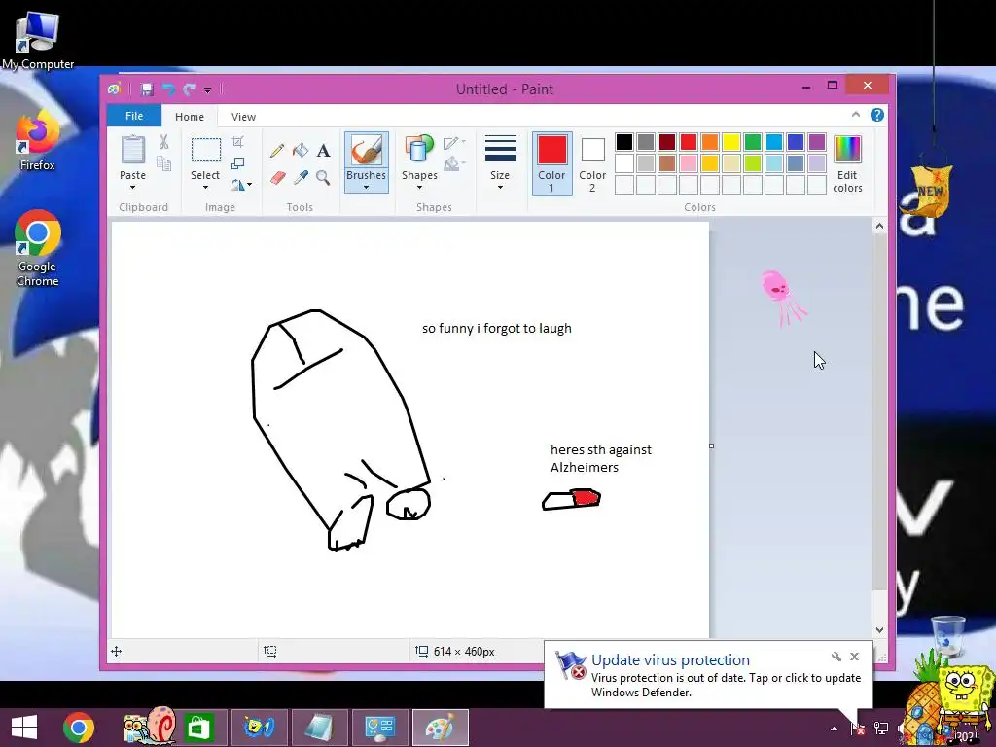Expand the Brushes dropdown arrow
996x747 pixels.
366,188
